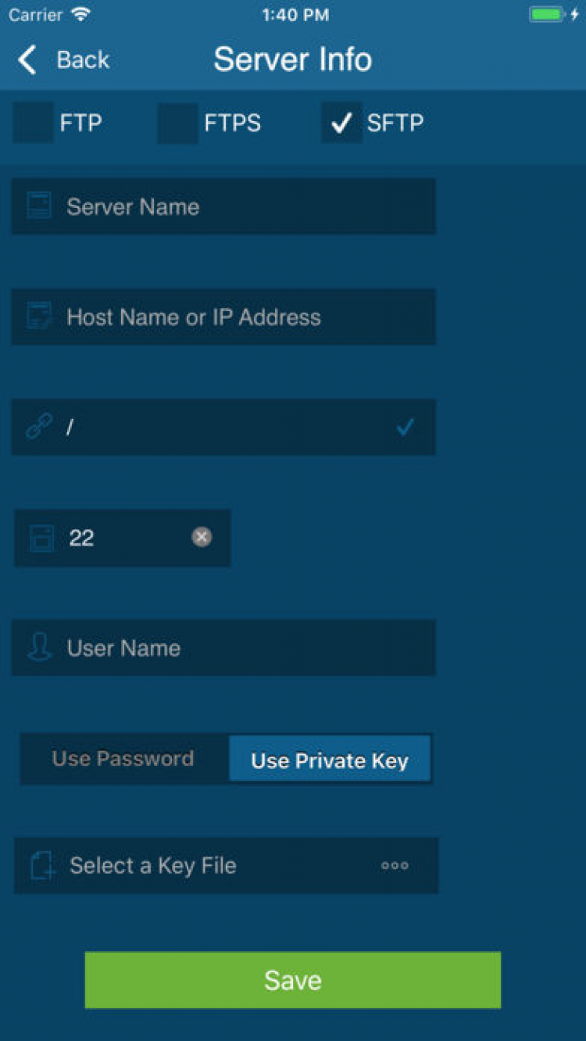Screen dimensions: 586x1041
Task: Click the Host Name or IP Address field
Action: 234,317
